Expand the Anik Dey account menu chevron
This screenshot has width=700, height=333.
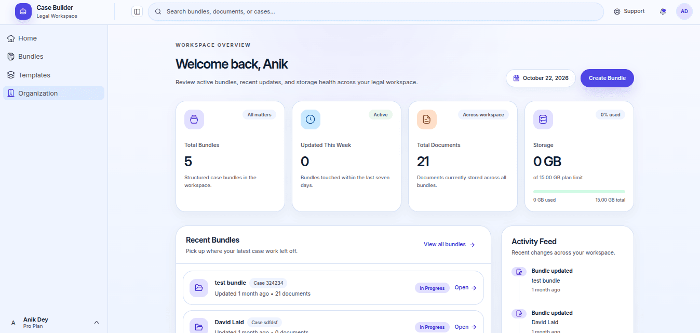click(96, 323)
